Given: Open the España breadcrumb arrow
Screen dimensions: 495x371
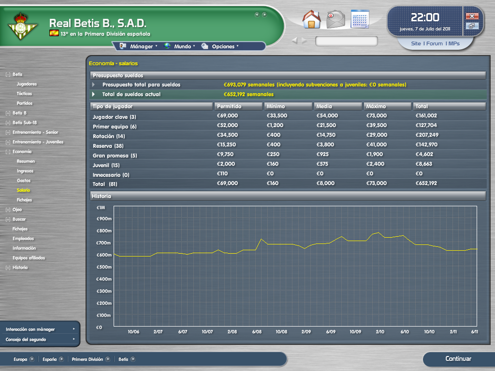Looking at the screenshot, I should (61, 359).
